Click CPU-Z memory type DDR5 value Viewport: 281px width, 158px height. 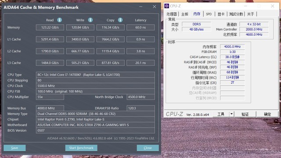tap(196, 24)
